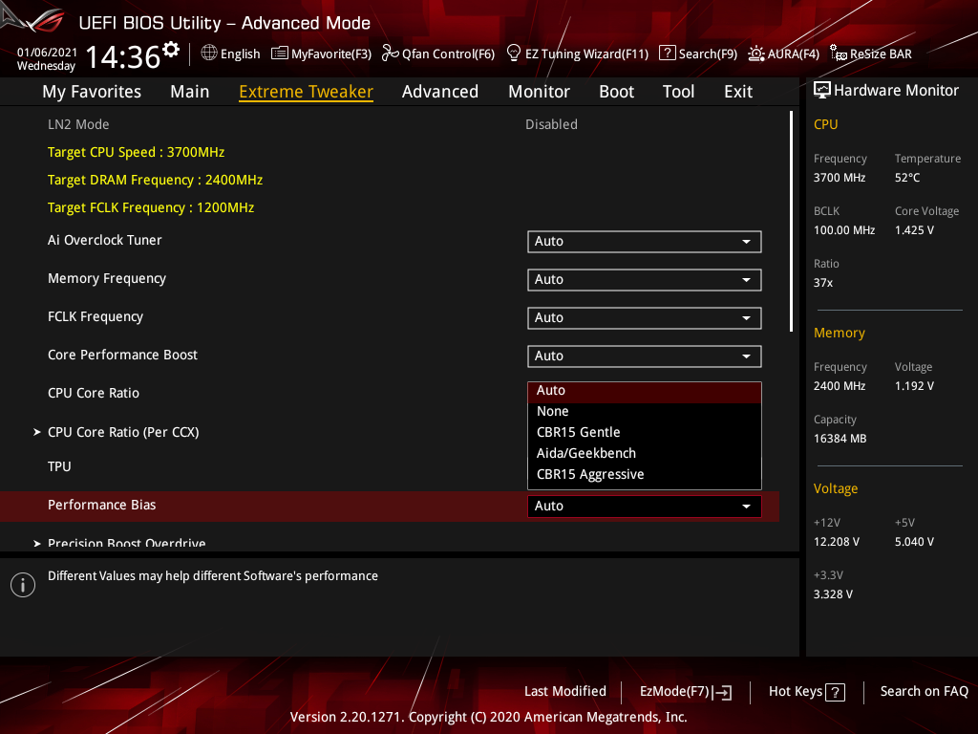
Task: Click the Hot Keys question-mark icon
Action: click(835, 692)
